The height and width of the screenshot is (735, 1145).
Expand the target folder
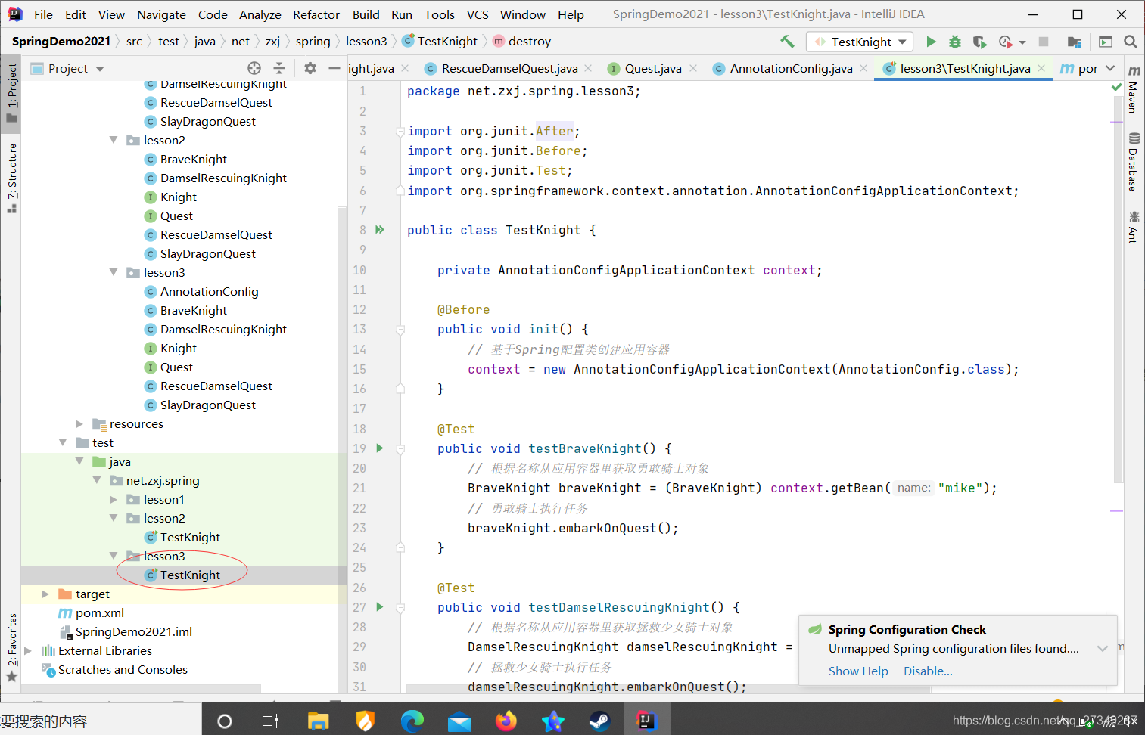[45, 594]
